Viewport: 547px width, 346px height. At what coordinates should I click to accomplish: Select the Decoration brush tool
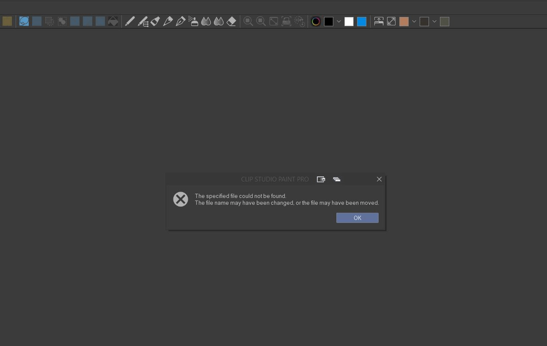pos(144,21)
